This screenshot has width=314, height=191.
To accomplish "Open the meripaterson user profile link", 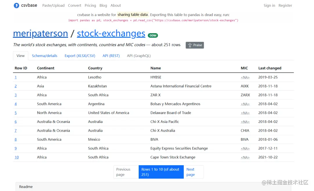I will (40, 33).
